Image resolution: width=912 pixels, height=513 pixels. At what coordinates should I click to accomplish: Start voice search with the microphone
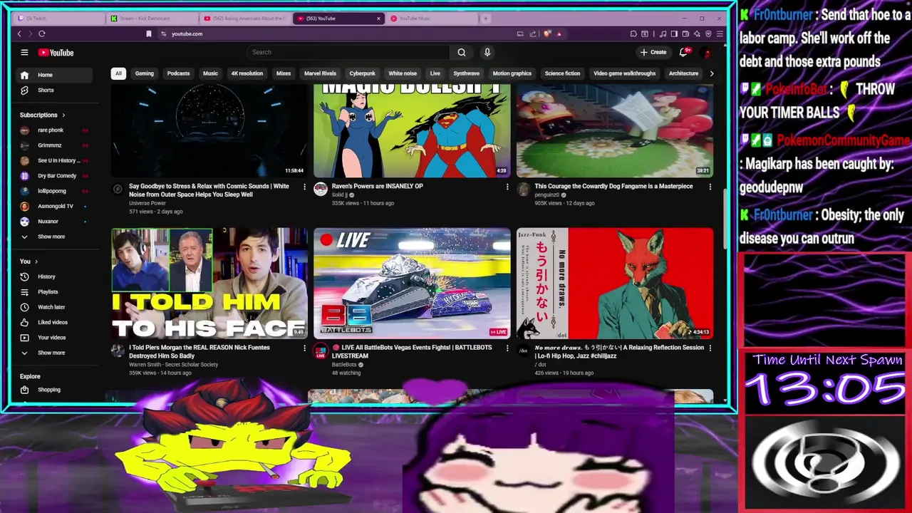coord(487,52)
